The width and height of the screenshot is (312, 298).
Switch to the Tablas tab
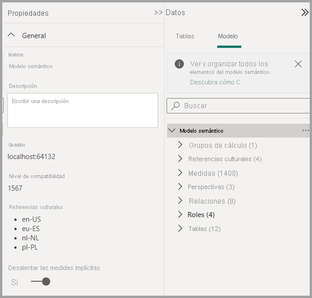pos(185,36)
